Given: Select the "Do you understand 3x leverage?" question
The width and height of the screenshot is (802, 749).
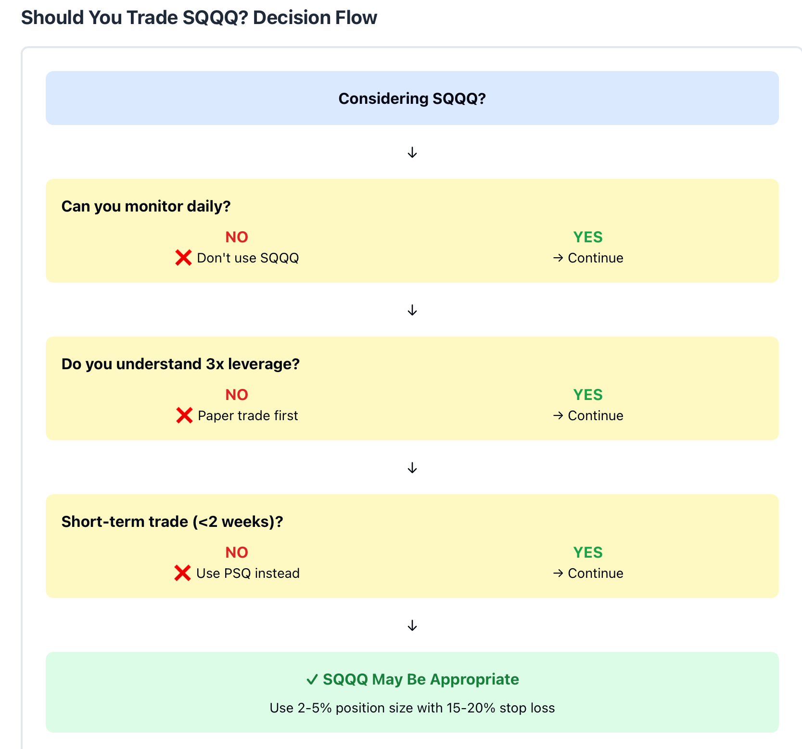Looking at the screenshot, I should pyautogui.click(x=180, y=364).
